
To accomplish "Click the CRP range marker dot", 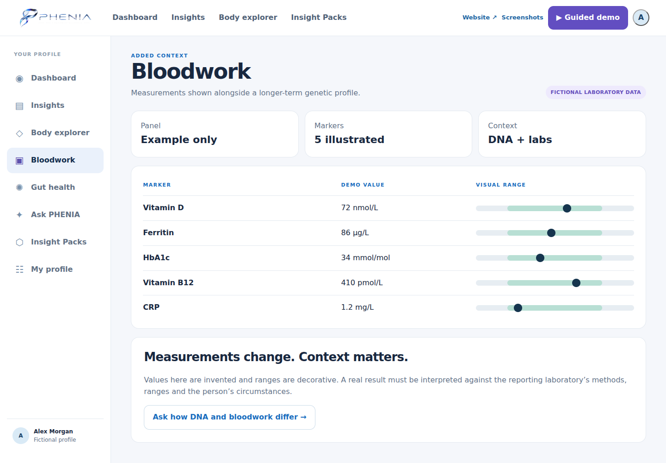I will tap(518, 308).
